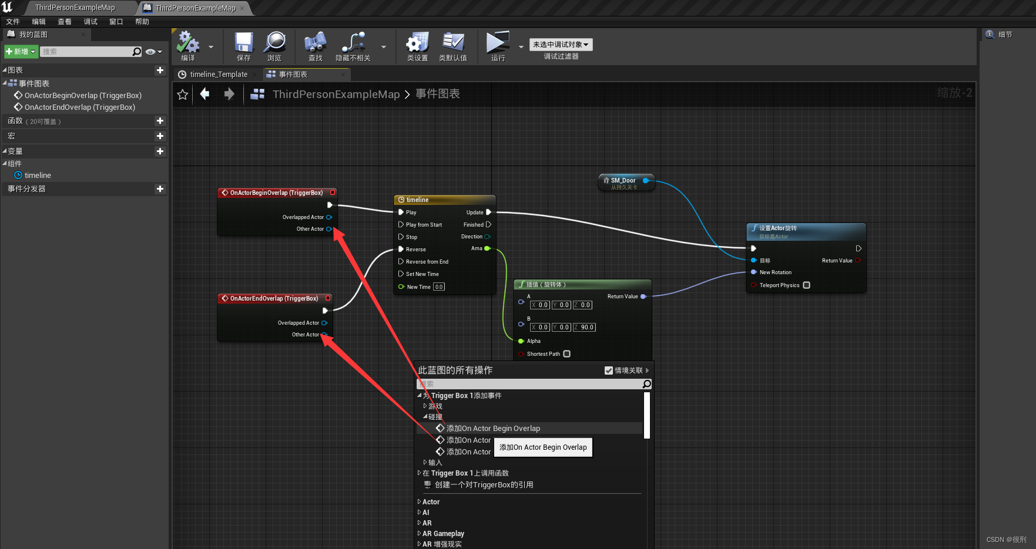
Task: Open the Run options dropdown arrow
Action: [521, 47]
